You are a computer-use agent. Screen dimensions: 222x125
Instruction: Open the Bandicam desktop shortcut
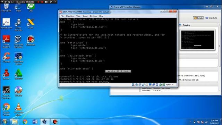click(31, 41)
